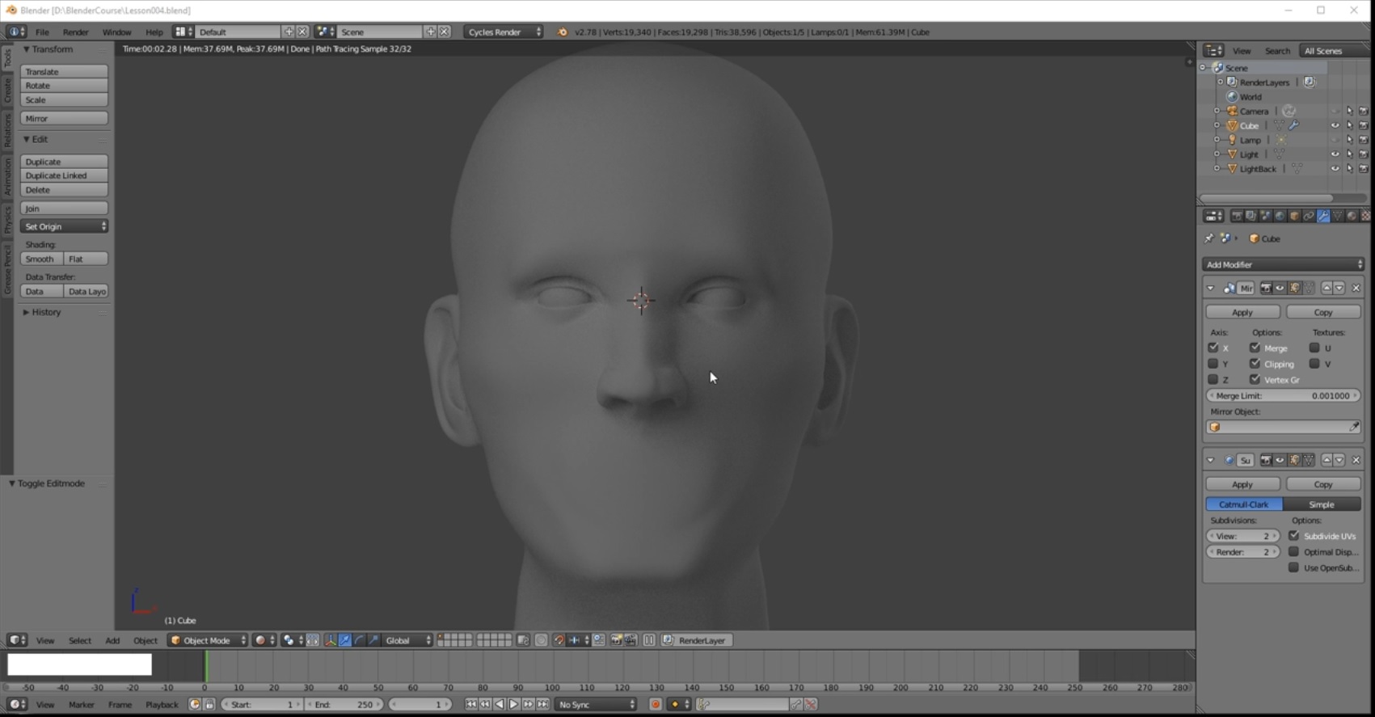Viewport: 1375px width, 717px height.
Task: Enable the U textures checkbox
Action: (1314, 348)
